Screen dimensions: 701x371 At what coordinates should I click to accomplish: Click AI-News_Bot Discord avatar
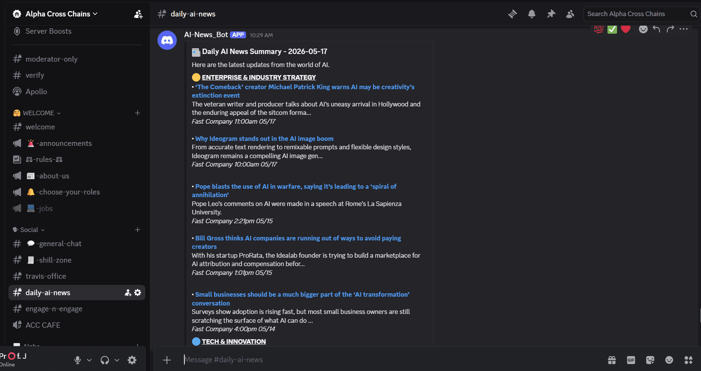click(167, 40)
